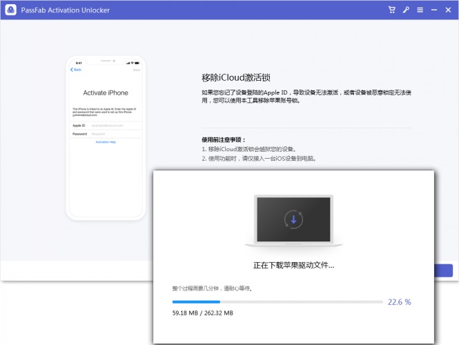Click the key registration icon
This screenshot has height=345, width=459.
[x=406, y=10]
